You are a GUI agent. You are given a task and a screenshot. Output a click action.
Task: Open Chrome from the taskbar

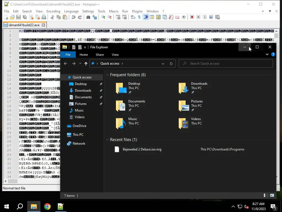(47, 206)
